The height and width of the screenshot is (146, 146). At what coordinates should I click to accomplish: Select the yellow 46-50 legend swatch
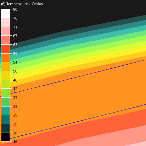(x=5, y=75)
